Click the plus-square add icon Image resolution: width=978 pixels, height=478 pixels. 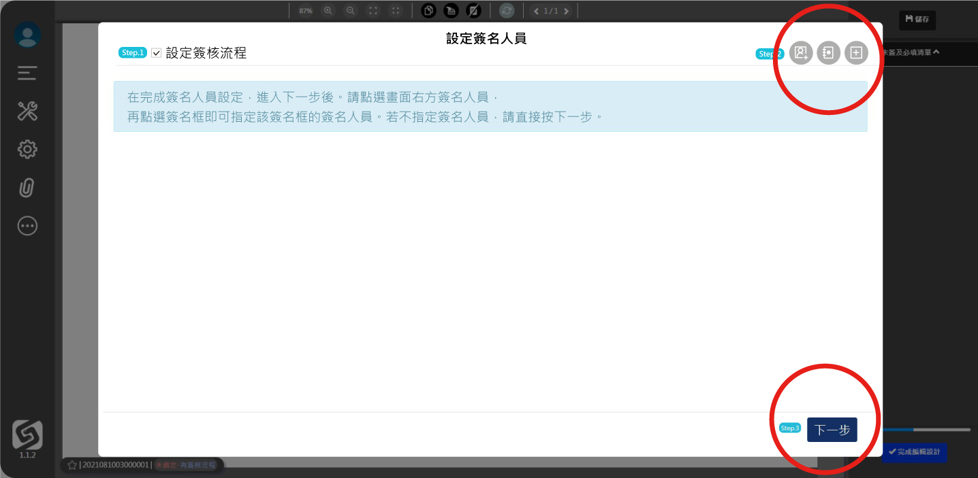[856, 53]
